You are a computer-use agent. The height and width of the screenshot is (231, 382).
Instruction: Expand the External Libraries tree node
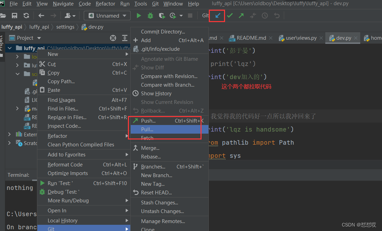9,134
